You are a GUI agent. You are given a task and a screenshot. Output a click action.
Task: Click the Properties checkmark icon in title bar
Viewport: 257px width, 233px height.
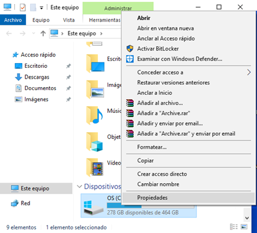pyautogui.click(x=23, y=8)
